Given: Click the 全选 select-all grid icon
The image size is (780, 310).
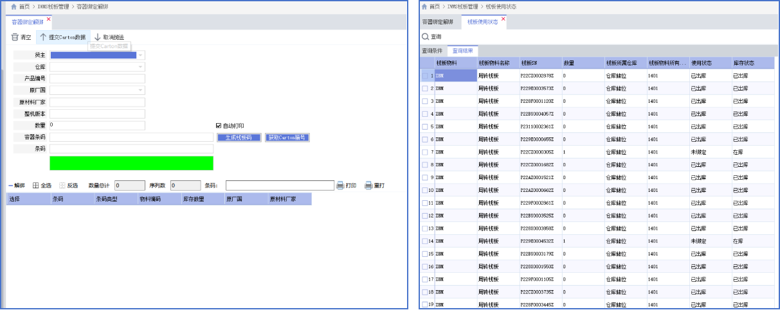Looking at the screenshot, I should pos(36,185).
